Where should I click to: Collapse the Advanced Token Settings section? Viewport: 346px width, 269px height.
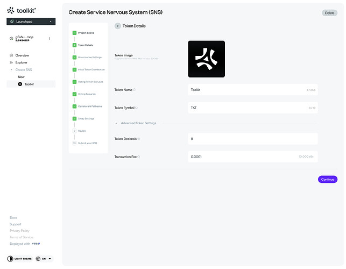(x=116, y=123)
